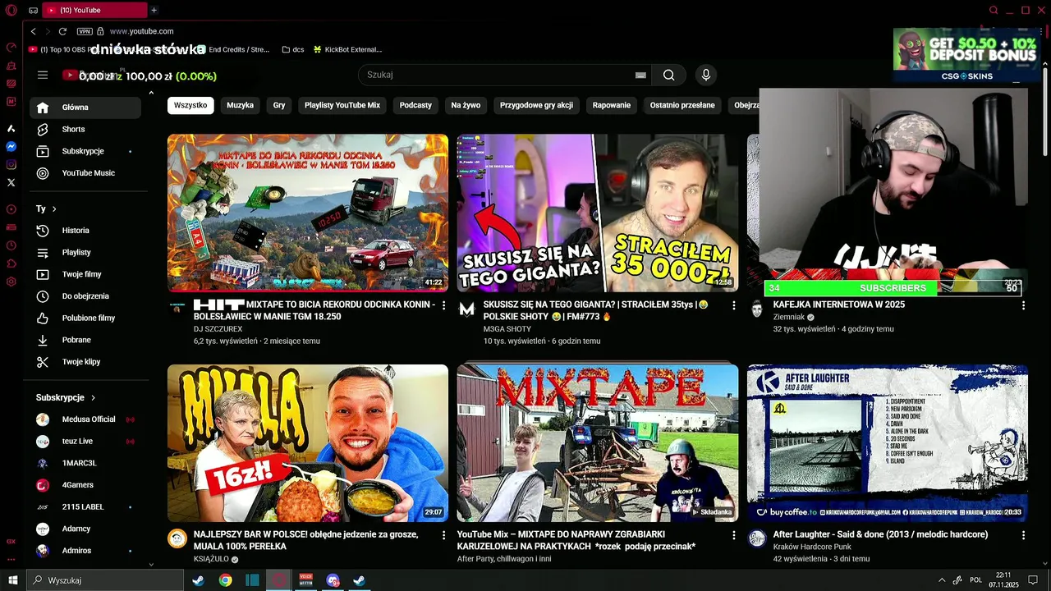The height and width of the screenshot is (591, 1051).
Task: Open X (Twitter) in Opera sidebar
Action: click(11, 183)
